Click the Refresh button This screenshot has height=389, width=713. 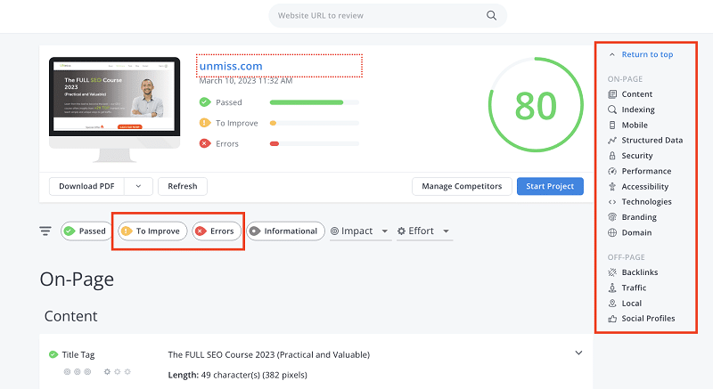point(183,186)
